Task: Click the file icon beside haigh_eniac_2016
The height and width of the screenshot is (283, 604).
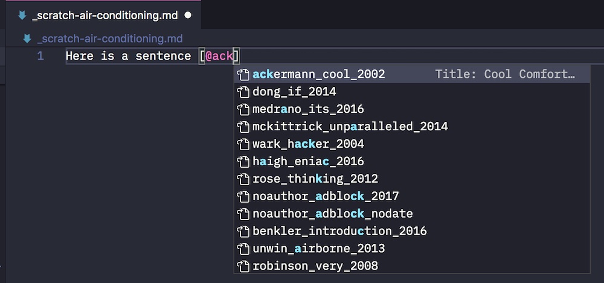Action: click(243, 161)
